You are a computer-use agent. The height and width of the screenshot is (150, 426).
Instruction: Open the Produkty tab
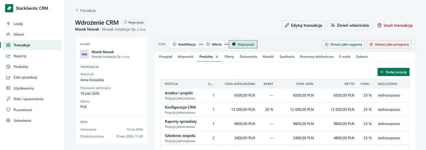(209, 57)
